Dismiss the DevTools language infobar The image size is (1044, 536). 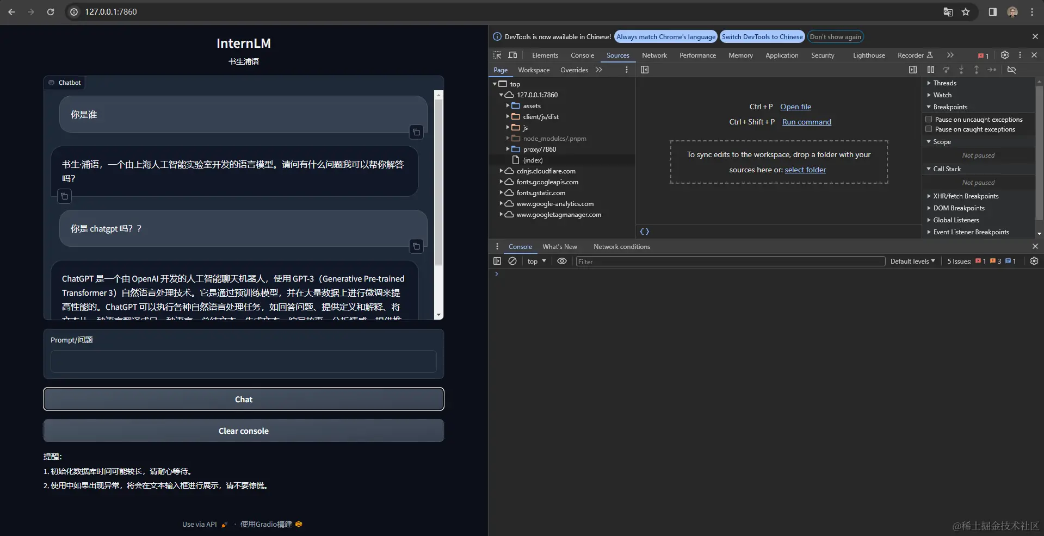1035,36
